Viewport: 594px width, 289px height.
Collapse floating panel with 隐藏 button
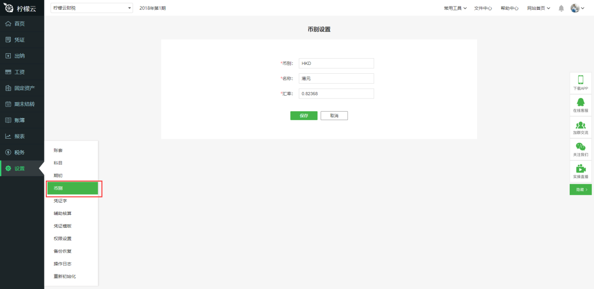tap(580, 190)
